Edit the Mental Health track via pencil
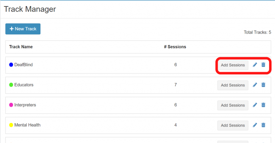 tap(255, 125)
